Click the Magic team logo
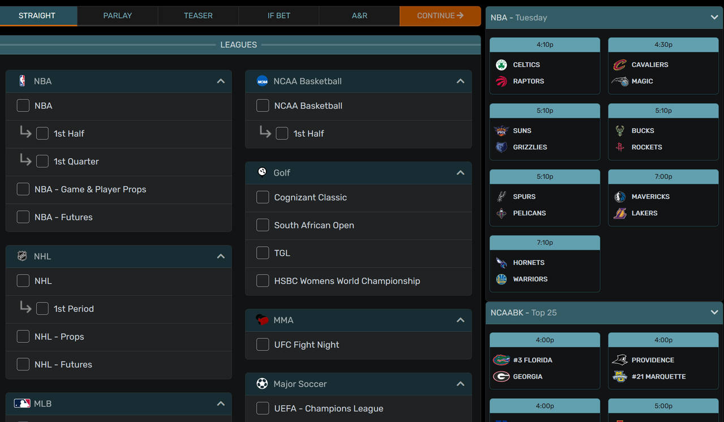The width and height of the screenshot is (724, 422). coord(620,81)
